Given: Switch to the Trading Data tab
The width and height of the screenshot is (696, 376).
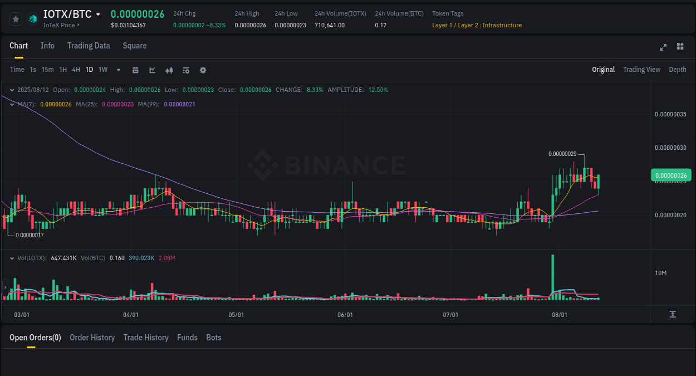Looking at the screenshot, I should [x=89, y=46].
